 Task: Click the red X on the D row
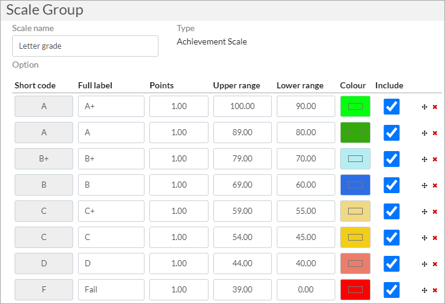tap(435, 264)
